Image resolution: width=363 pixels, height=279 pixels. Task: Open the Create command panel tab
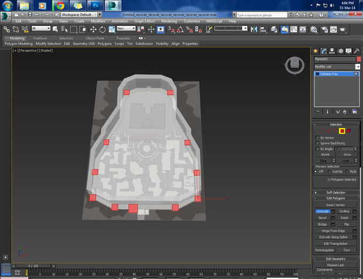[316, 51]
